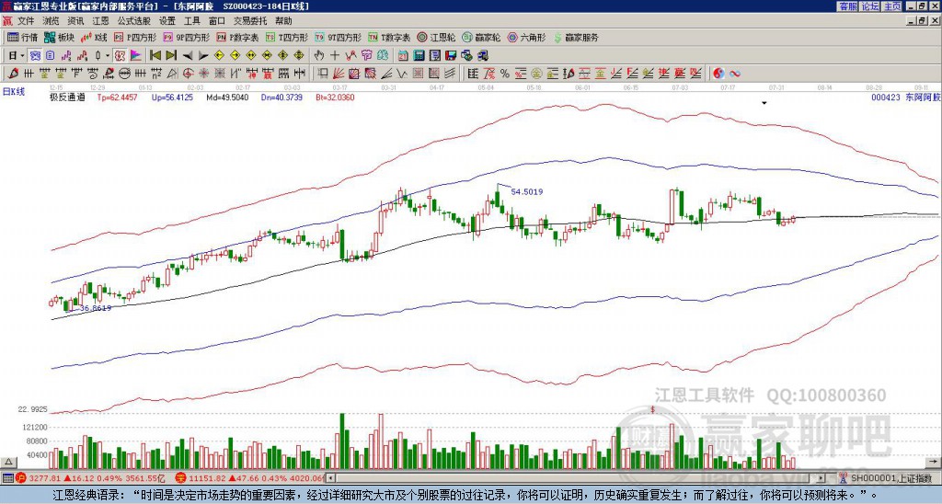This screenshot has width=942, height=504.
Task: Click the 3277.81 index value in status bar
Action: 45,479
